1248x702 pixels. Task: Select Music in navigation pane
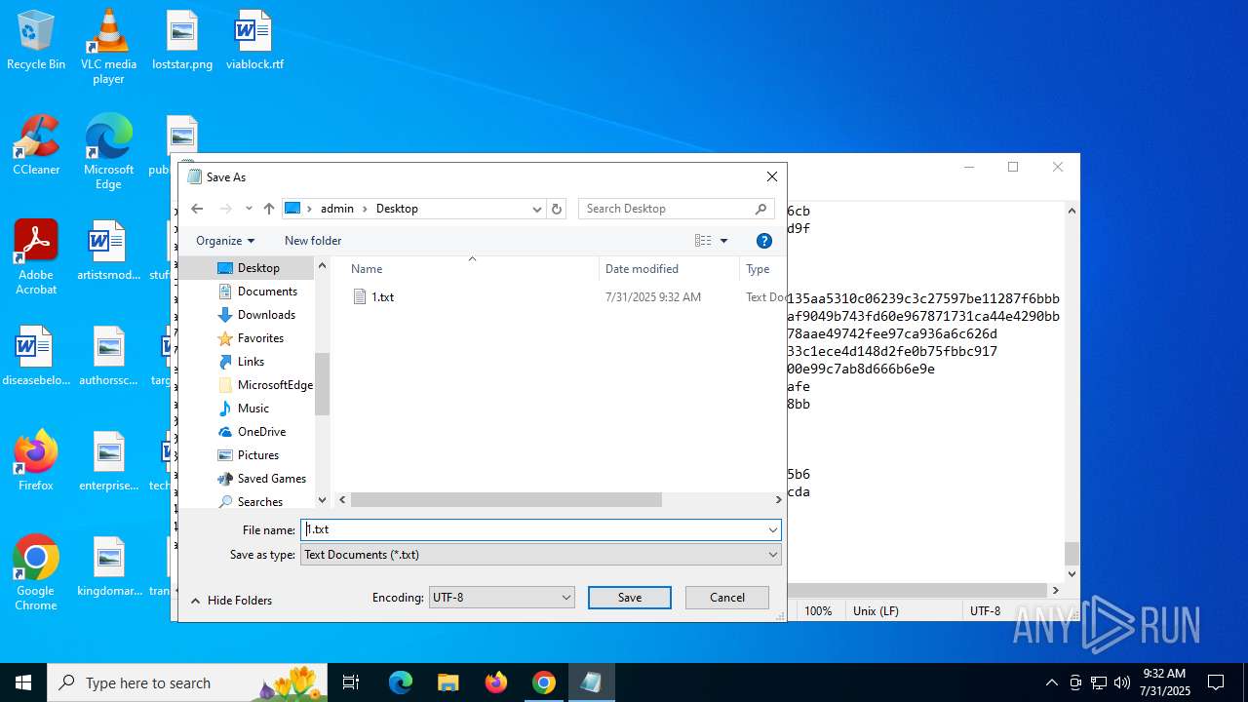(x=253, y=409)
